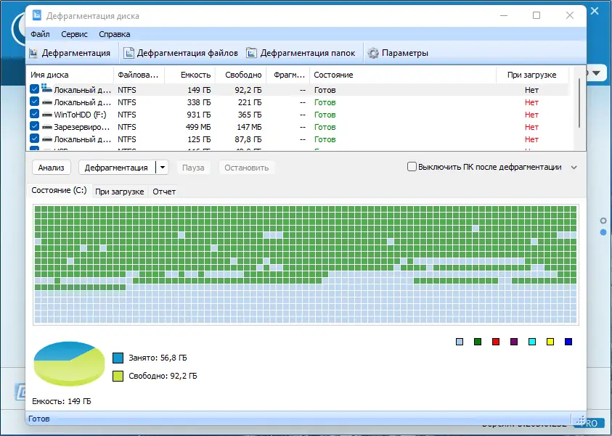
Task: Click the light blue legend swatch
Action: click(x=460, y=342)
